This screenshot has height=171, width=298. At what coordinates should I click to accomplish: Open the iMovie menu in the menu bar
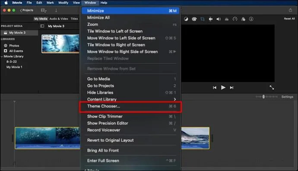click(17, 3)
